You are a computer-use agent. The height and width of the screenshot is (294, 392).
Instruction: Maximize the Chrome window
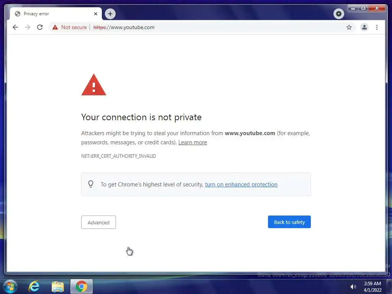(363, 8)
